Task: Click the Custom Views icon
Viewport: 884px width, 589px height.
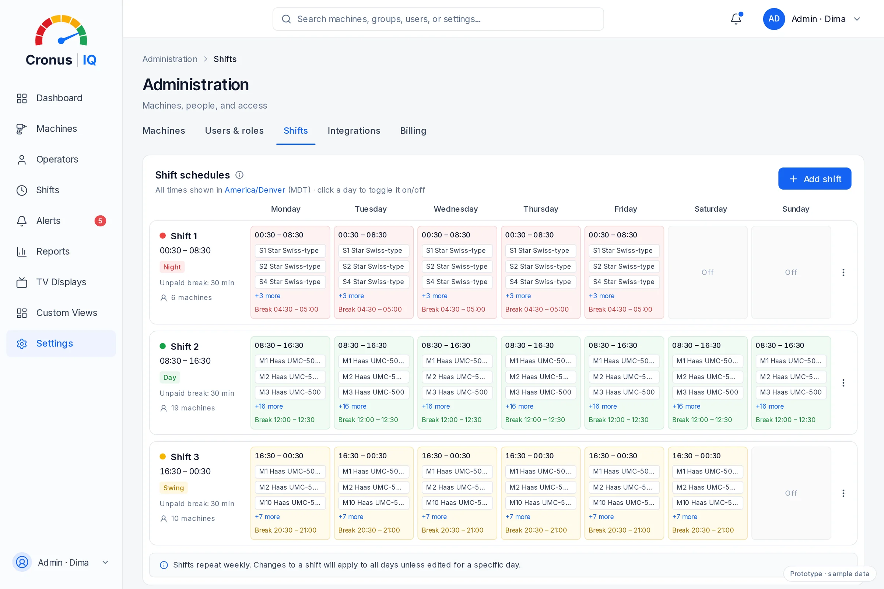Action: click(x=22, y=313)
